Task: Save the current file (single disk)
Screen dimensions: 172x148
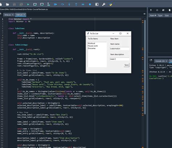Action: 14,4
